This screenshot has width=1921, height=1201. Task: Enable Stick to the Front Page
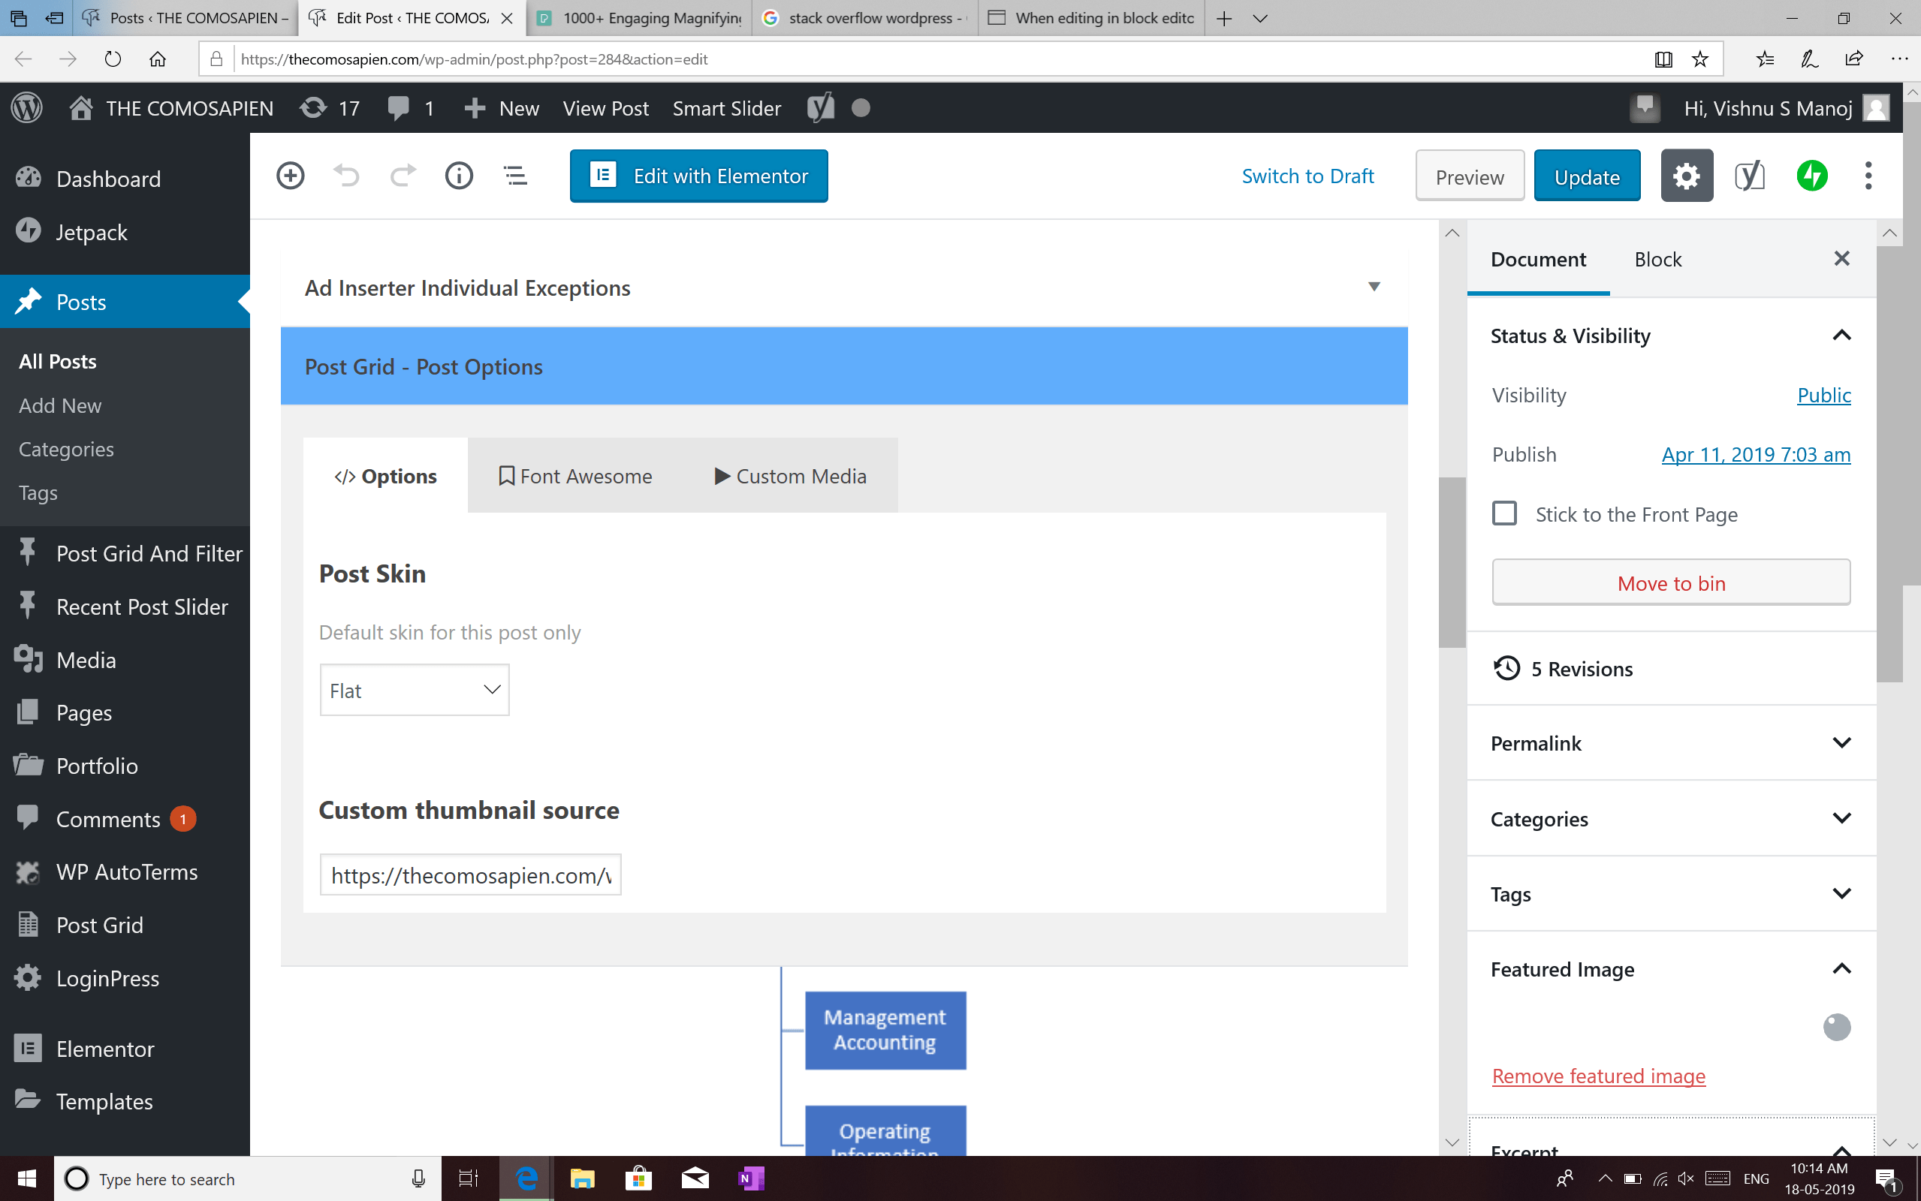(1504, 514)
